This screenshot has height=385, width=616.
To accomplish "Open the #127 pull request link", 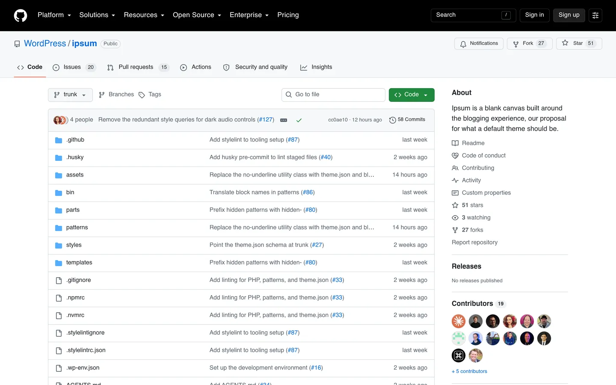I will [266, 120].
